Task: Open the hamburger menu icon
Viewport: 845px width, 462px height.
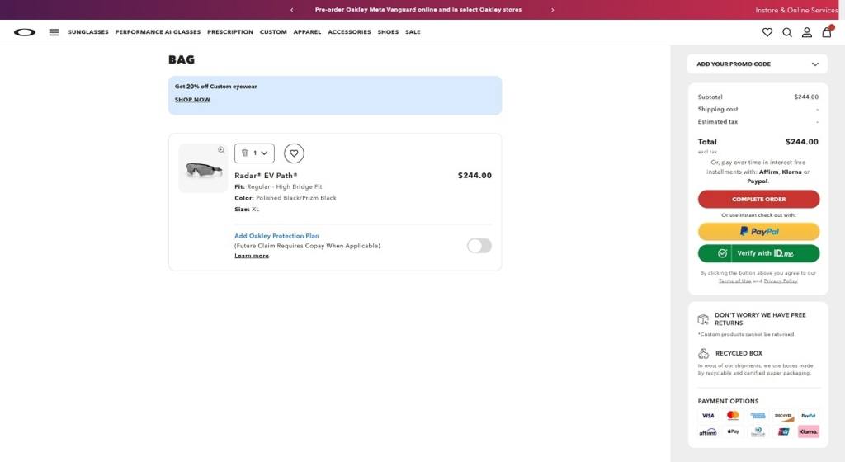Action: pyautogui.click(x=54, y=32)
